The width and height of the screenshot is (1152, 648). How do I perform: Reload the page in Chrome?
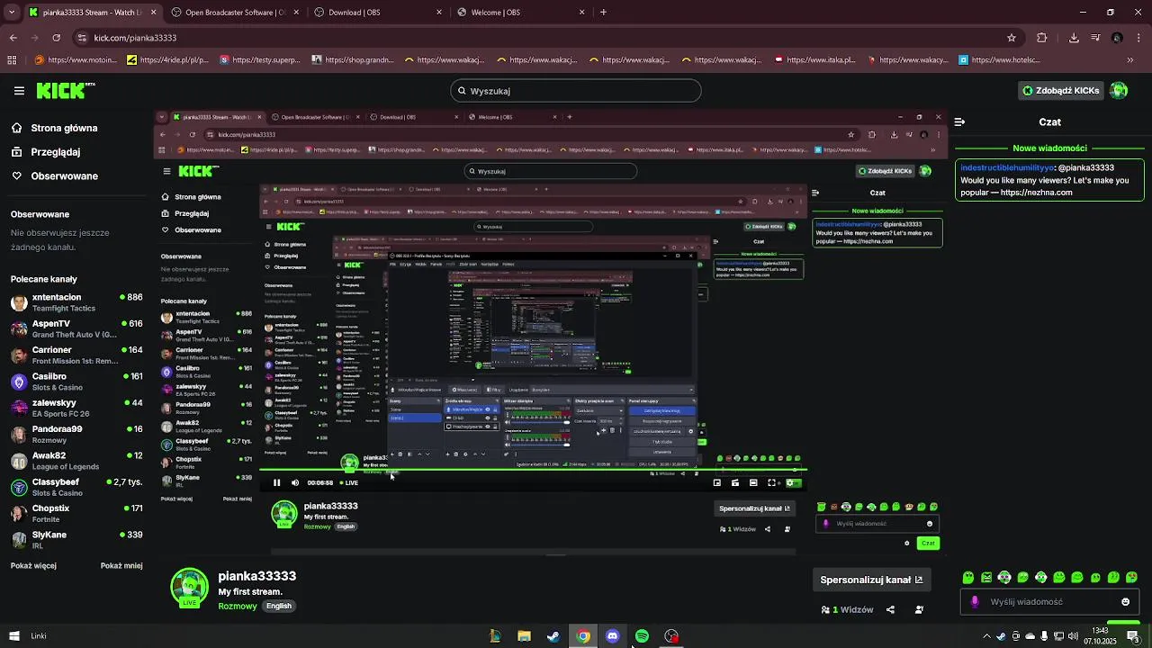[x=57, y=38]
